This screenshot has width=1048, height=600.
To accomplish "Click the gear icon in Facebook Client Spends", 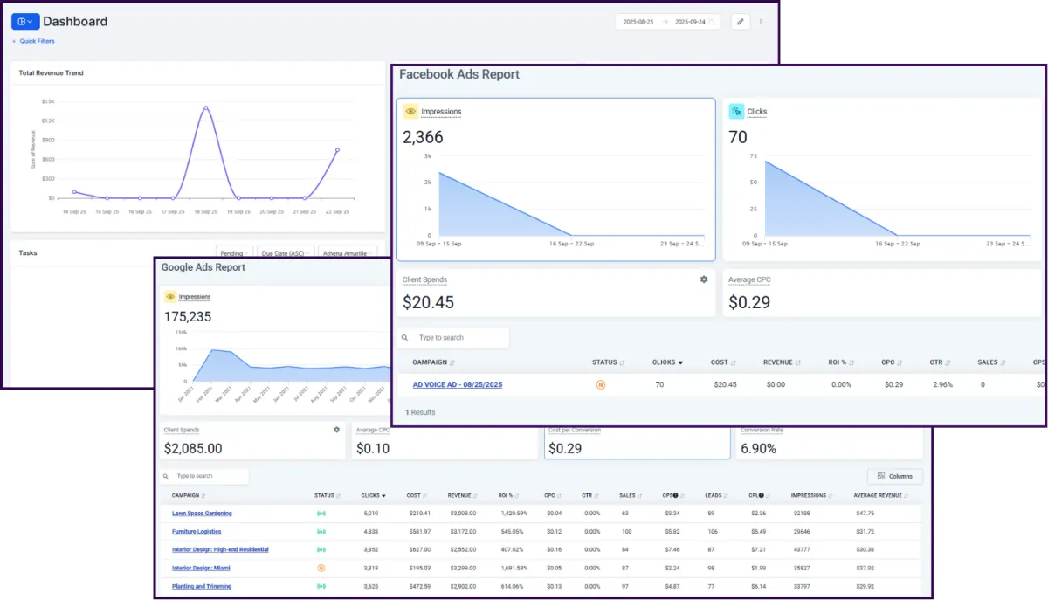I will [704, 279].
